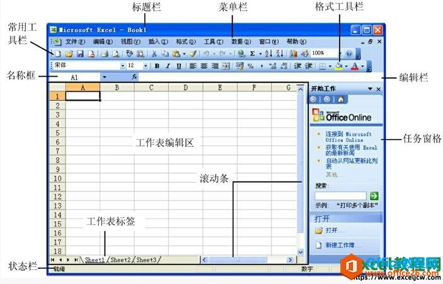Open Print Preview from toolbar
Viewport: 443px width, 284px height.
[x=116, y=54]
